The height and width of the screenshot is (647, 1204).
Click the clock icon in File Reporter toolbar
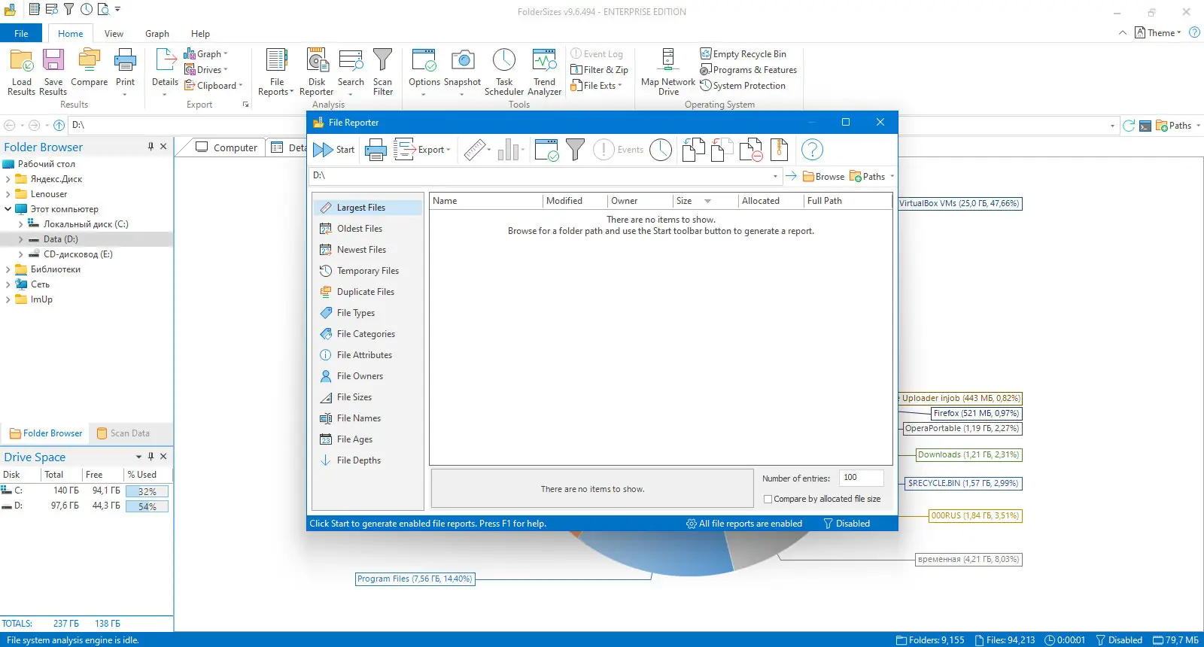click(661, 150)
